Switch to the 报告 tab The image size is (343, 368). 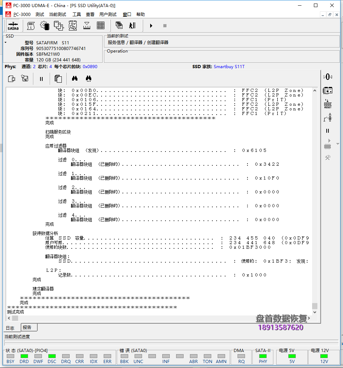(x=29, y=328)
